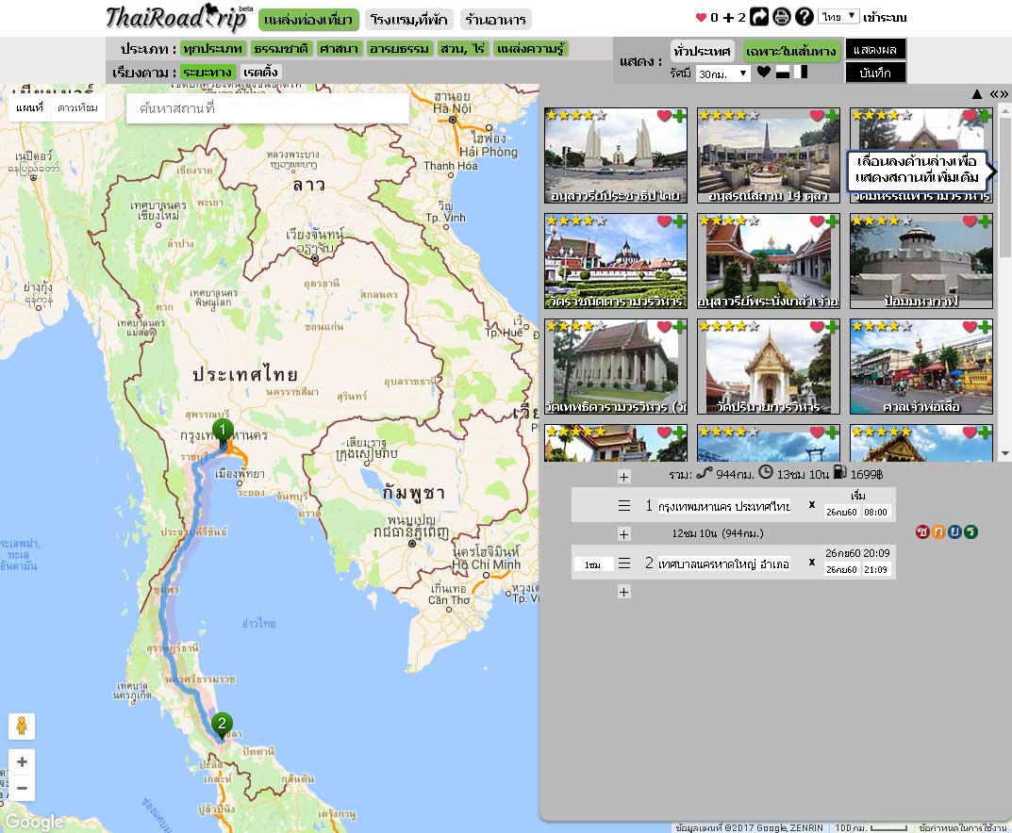
Task: Click map marker 1 at Bangkok
Action: [x=223, y=432]
